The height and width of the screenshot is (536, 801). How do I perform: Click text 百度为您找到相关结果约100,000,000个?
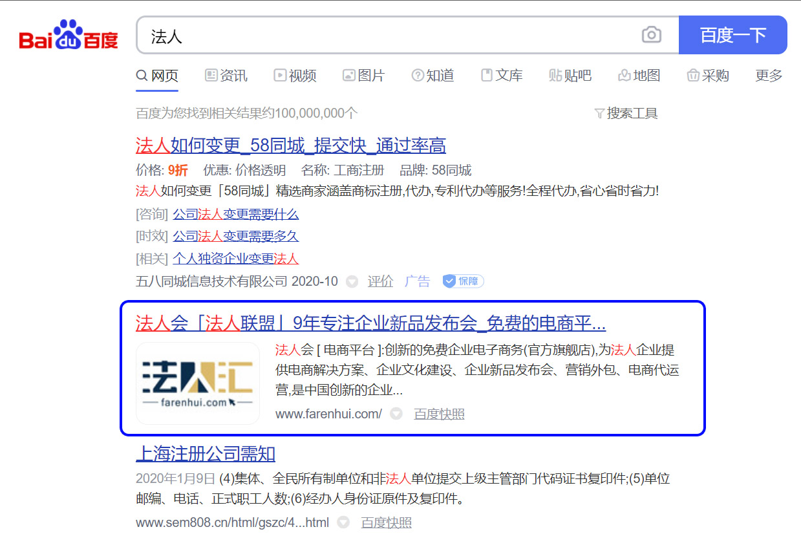pos(246,114)
